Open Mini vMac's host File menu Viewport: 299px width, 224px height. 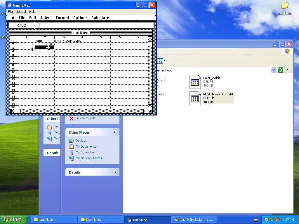pyautogui.click(x=10, y=12)
